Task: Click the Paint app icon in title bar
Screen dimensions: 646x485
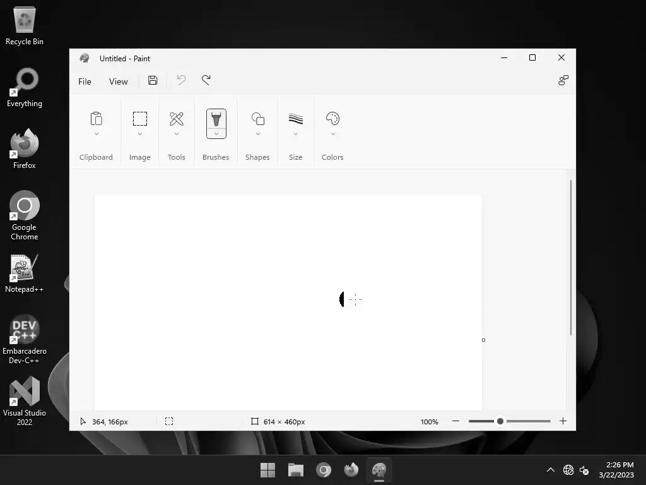Action: pos(85,58)
